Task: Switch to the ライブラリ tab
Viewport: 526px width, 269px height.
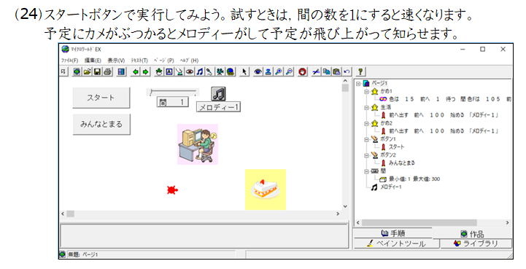Action: [476, 243]
